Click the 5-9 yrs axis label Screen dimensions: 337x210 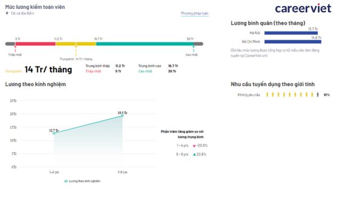tap(122, 172)
